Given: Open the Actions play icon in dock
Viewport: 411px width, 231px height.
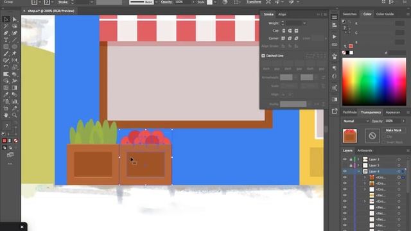Looking at the screenshot, I should point(334,37).
